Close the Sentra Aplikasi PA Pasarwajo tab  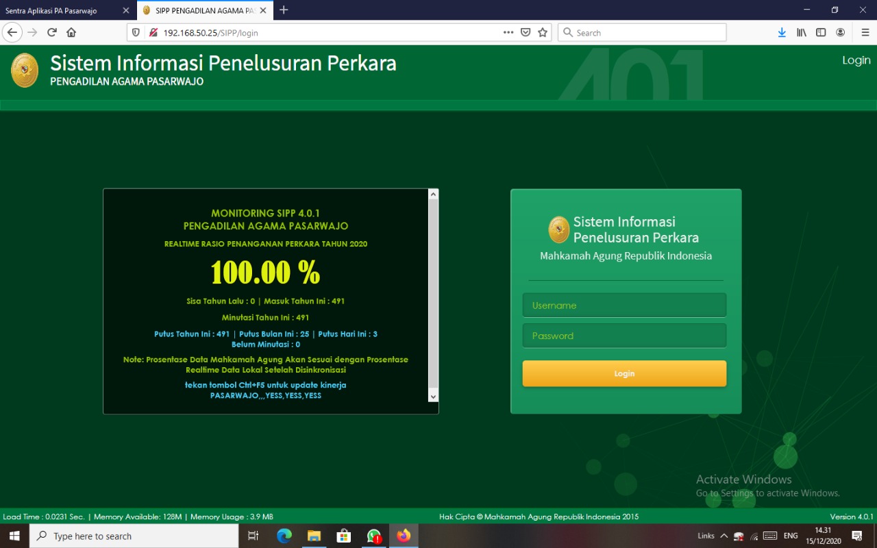tap(125, 10)
